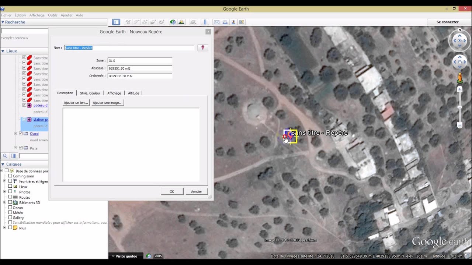Click the add path toolbar icon

click(x=145, y=22)
